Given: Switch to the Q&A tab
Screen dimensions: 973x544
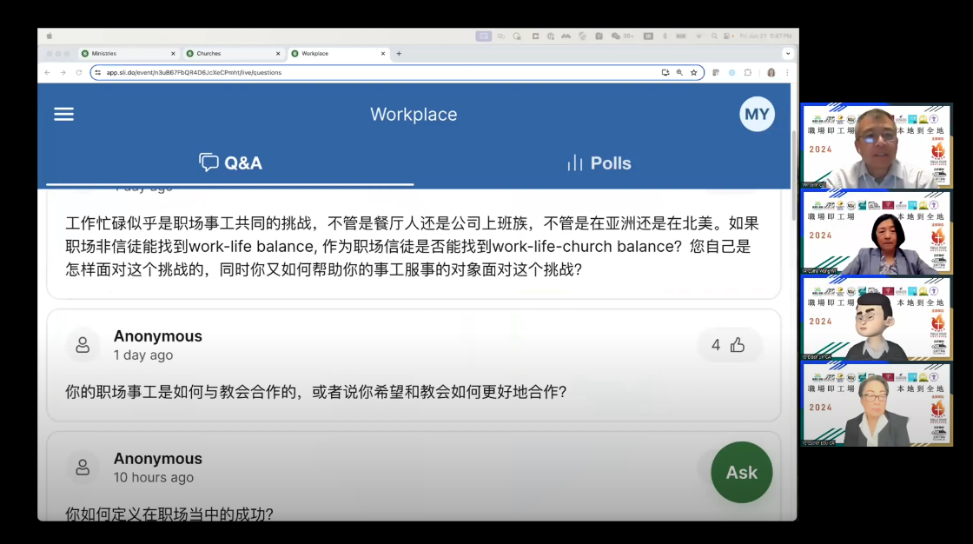Looking at the screenshot, I should 230,163.
